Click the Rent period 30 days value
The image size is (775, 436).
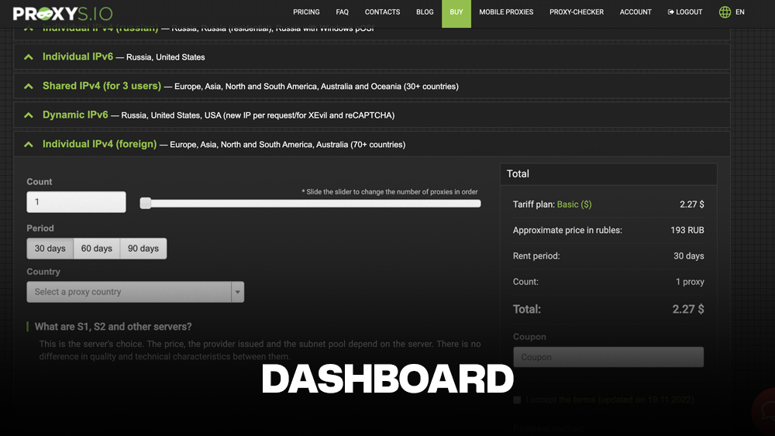688,256
